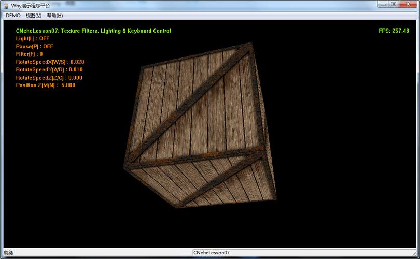Close the Why演示程序平台 window
The width and height of the screenshot is (420, 259).
408,4
